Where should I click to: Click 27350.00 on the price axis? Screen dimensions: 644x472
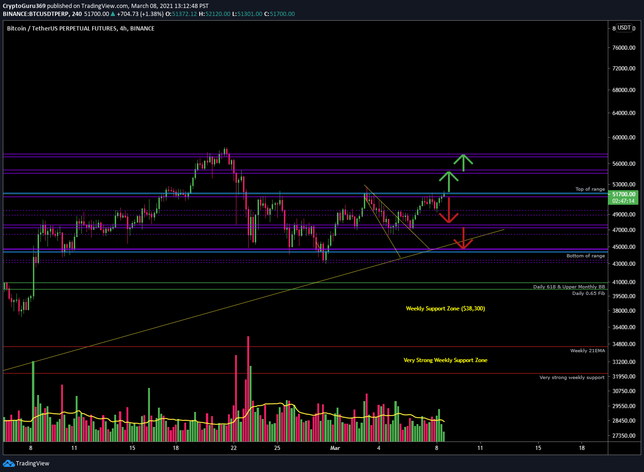click(x=623, y=436)
